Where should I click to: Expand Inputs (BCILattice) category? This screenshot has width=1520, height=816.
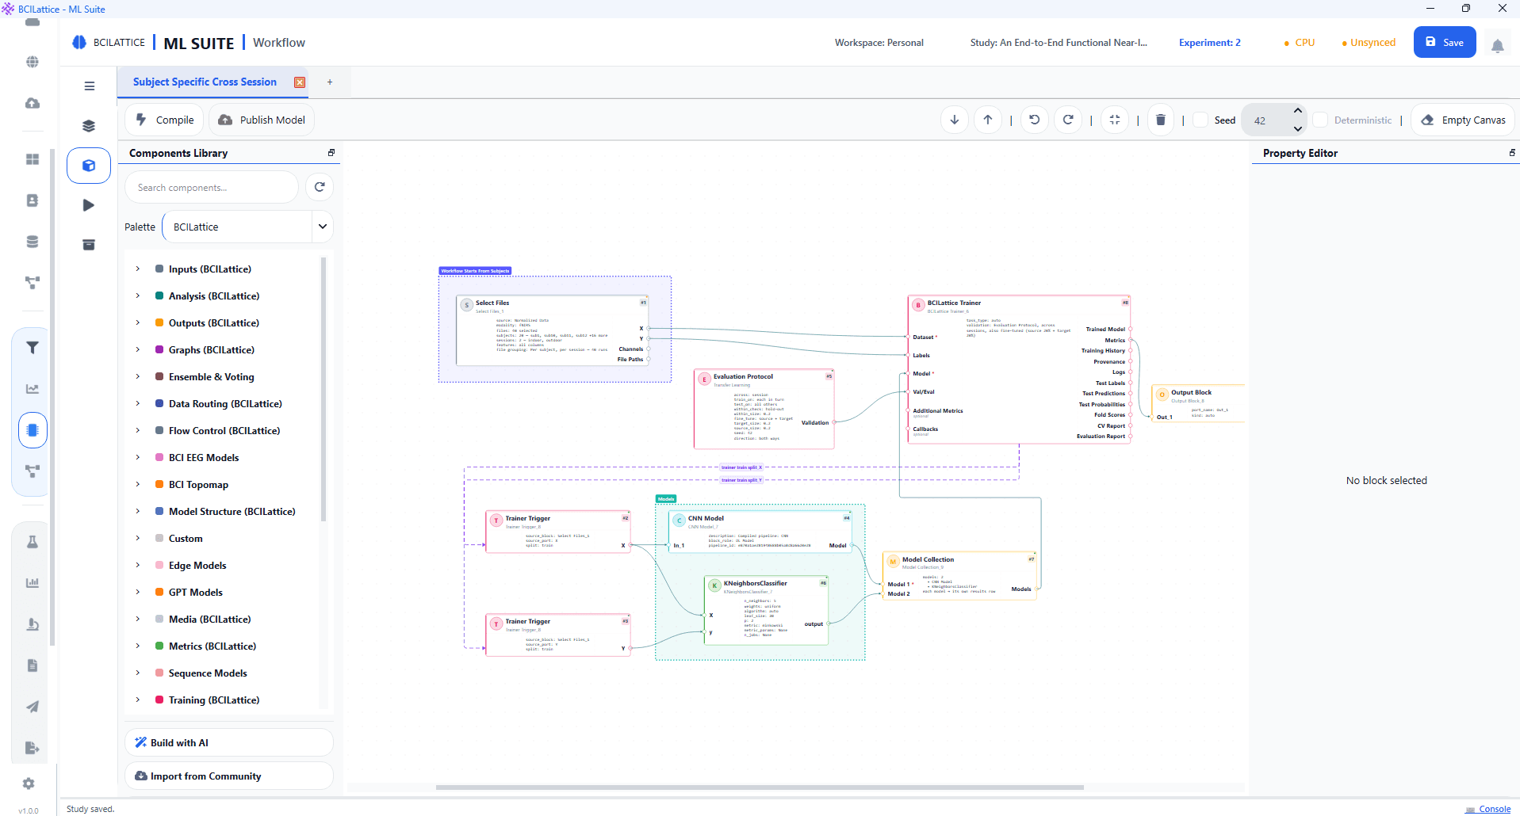coord(138,269)
